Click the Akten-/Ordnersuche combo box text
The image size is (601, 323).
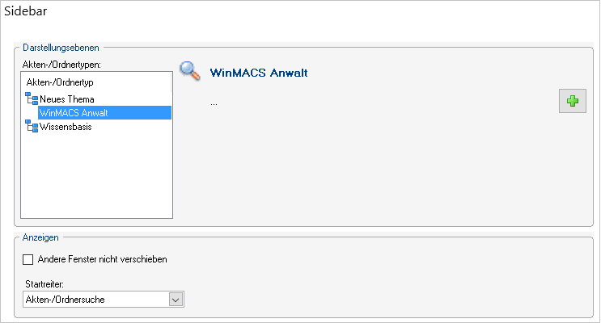click(x=66, y=300)
